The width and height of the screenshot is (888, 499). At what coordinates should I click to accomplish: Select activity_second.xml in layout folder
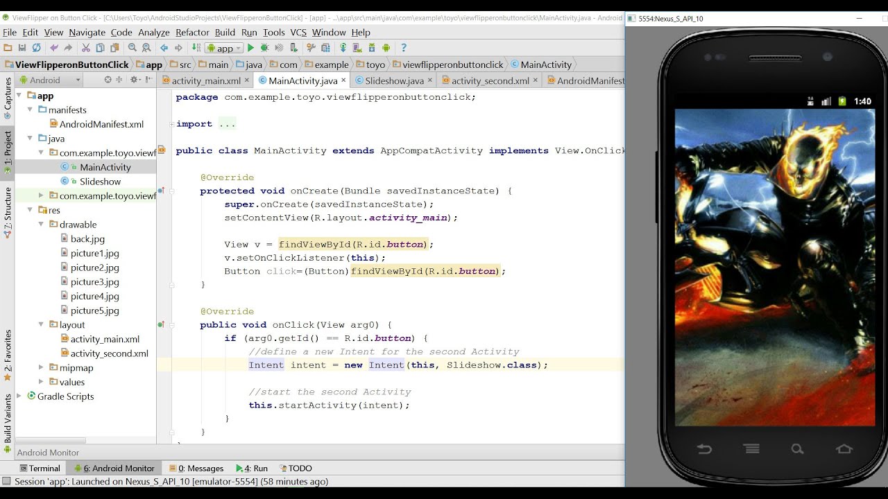(x=110, y=353)
